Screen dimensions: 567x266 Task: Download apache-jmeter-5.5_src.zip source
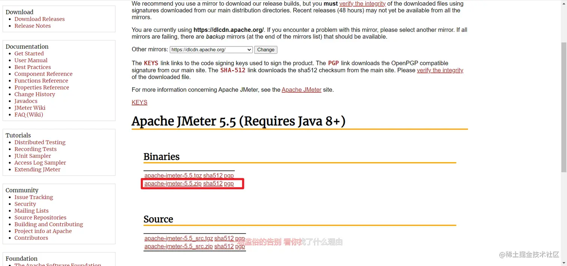tap(178, 247)
